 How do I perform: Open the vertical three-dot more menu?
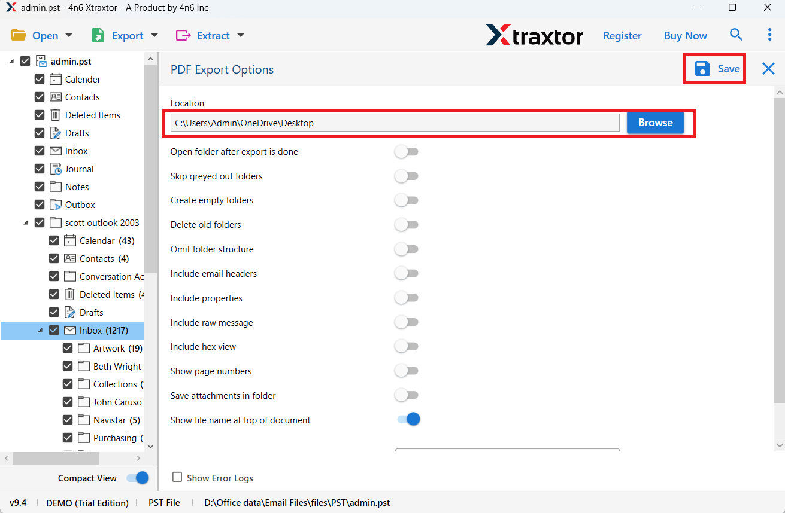[769, 35]
